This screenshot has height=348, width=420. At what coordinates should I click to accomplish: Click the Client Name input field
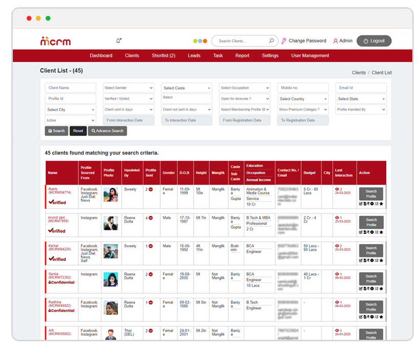70,88
